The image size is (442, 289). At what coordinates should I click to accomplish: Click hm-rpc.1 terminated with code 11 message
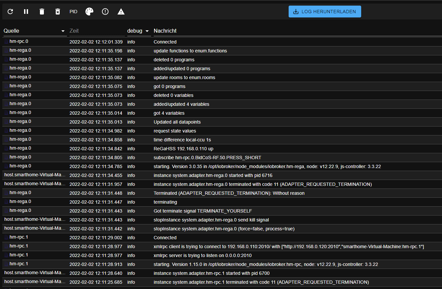click(261, 282)
